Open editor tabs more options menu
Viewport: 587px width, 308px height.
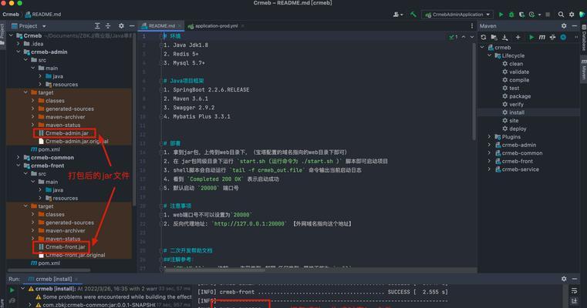pyautogui.click(x=472, y=25)
